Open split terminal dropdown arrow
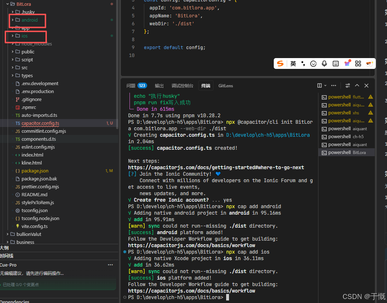This screenshot has height=303, width=387. point(325,85)
